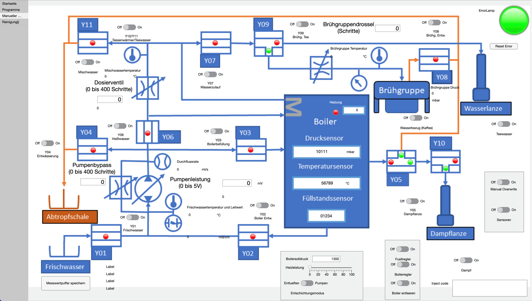
Task: Click the Abtropfschale drip tray icon
Action: 64,200
